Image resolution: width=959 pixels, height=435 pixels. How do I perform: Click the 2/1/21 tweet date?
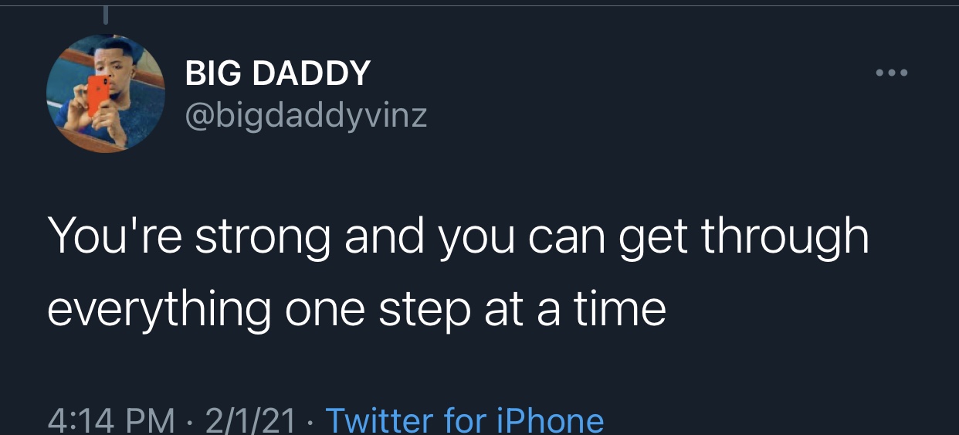[x=251, y=420]
